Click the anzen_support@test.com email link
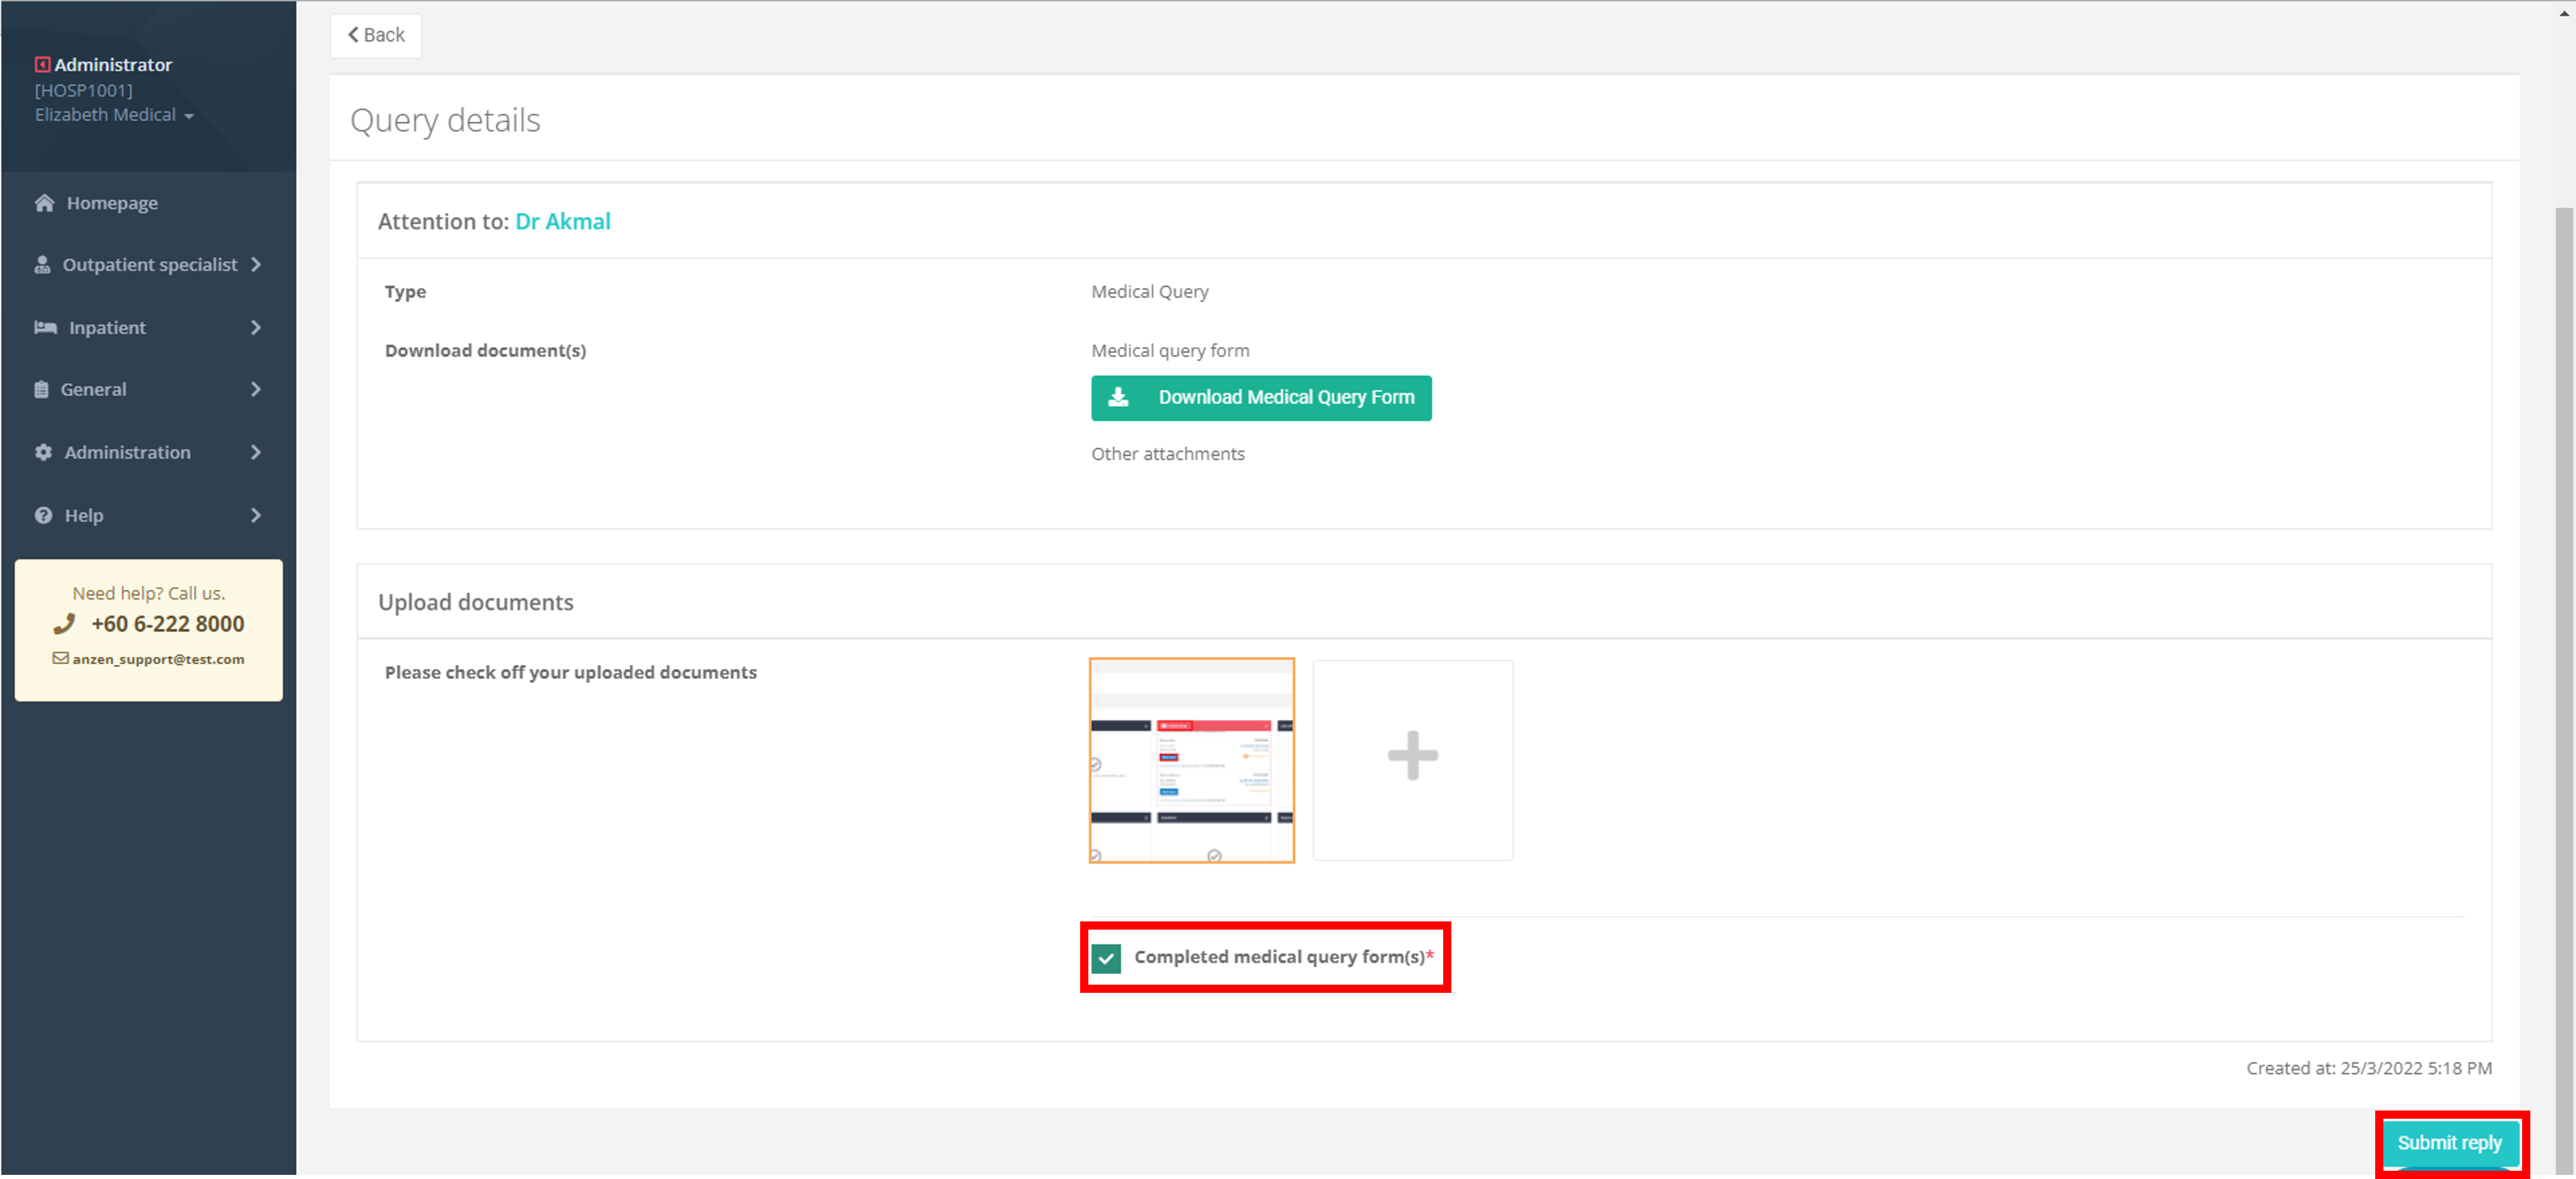Viewport: 2576px width, 1179px height. point(158,660)
